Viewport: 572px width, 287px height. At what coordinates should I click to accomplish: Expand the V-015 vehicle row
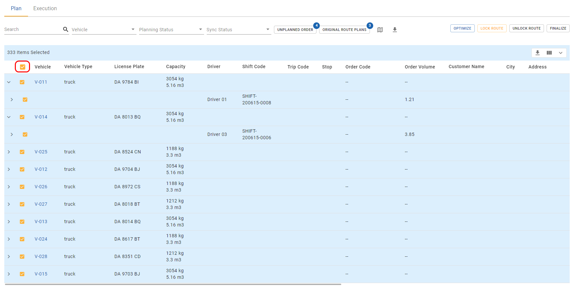click(x=9, y=274)
